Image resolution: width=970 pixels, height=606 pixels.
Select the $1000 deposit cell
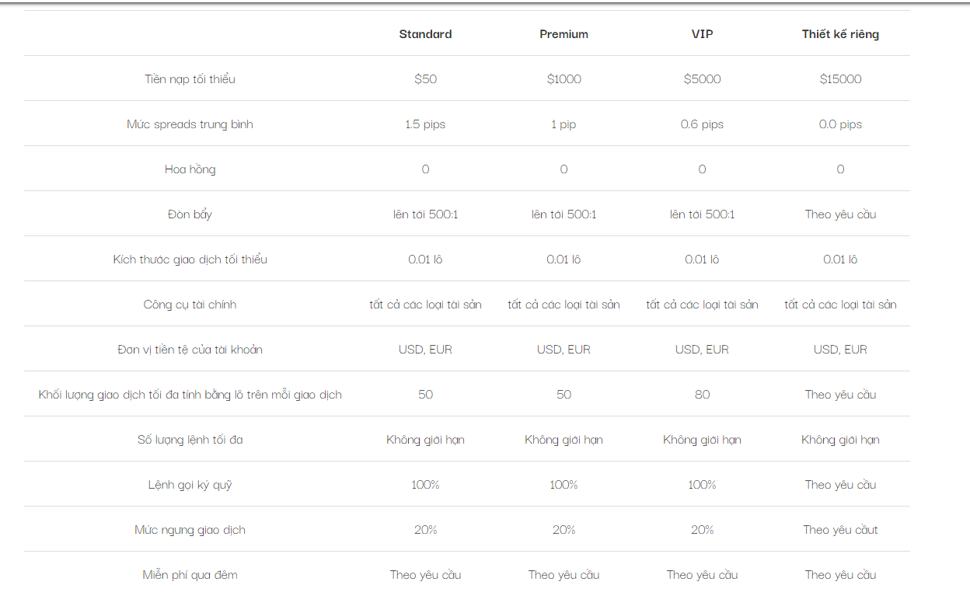click(564, 79)
